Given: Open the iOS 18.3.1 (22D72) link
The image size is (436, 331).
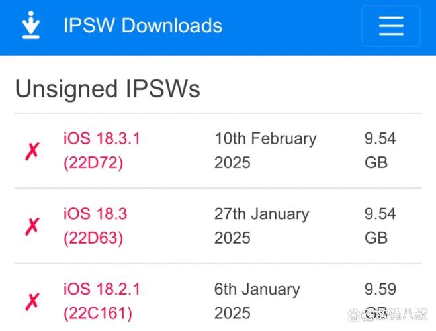Looking at the screenshot, I should click(102, 139).
